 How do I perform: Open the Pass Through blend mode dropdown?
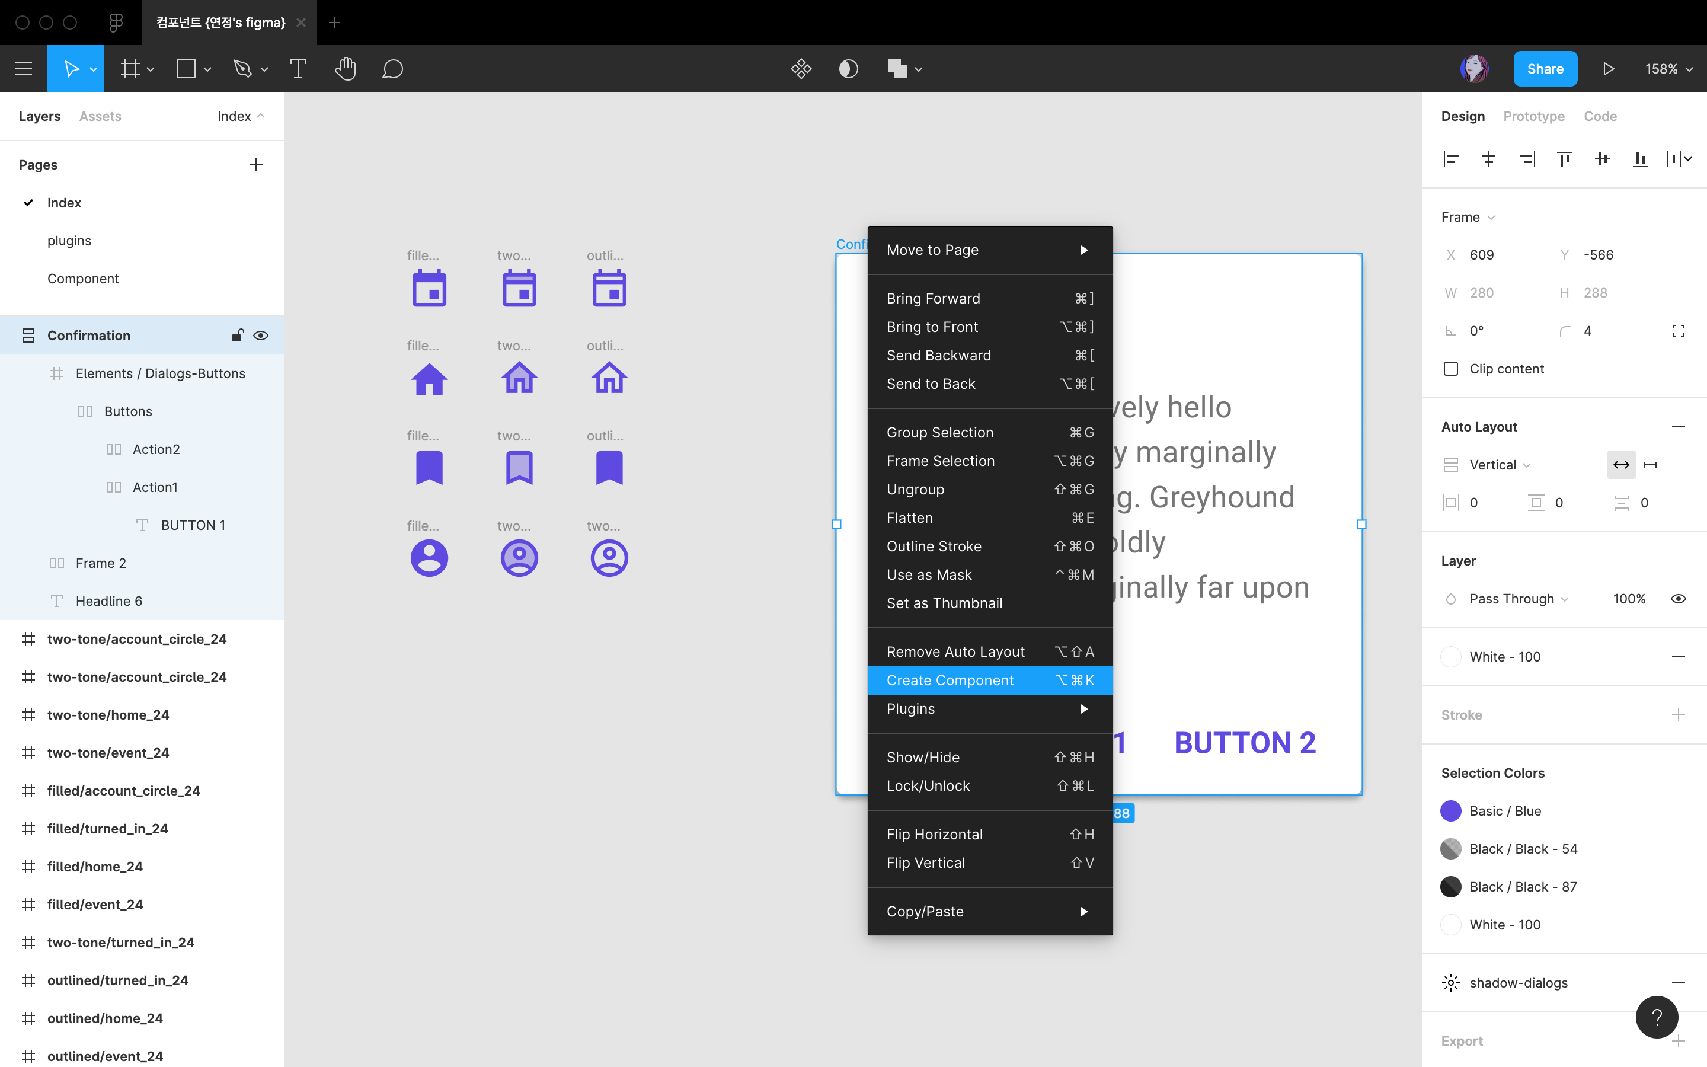pyautogui.click(x=1519, y=599)
